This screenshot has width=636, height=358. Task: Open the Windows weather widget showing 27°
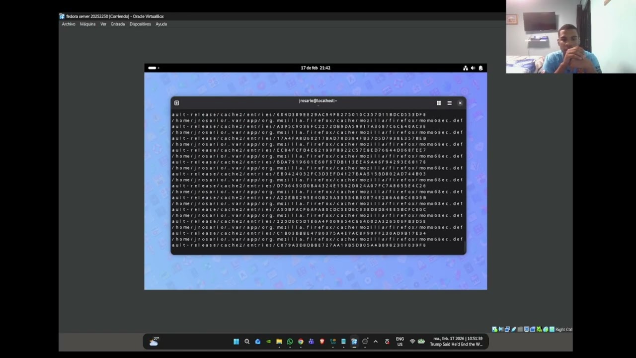tap(154, 341)
